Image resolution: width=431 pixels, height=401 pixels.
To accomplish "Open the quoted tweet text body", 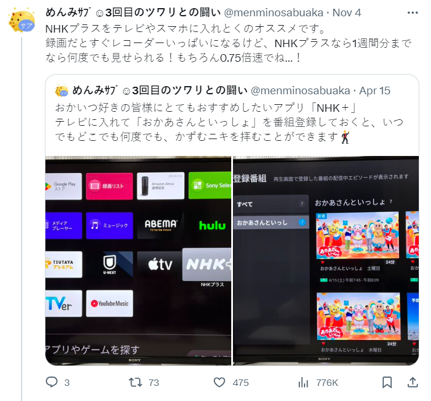I will click(x=229, y=122).
